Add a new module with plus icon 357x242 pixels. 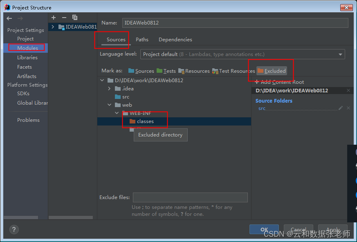54,18
